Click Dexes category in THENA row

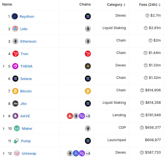(x=121, y=65)
